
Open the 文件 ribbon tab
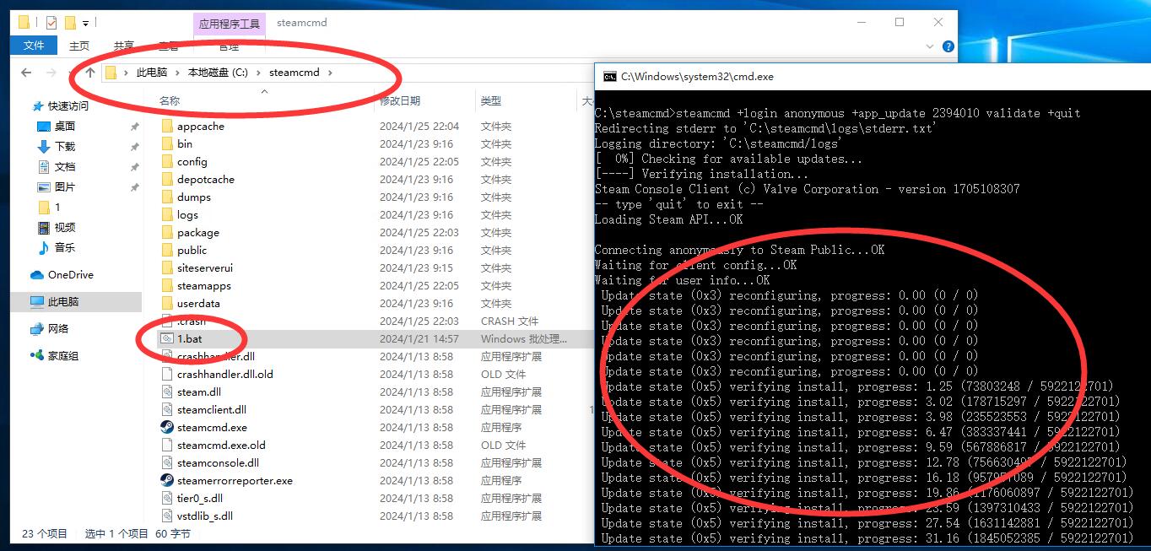34,46
